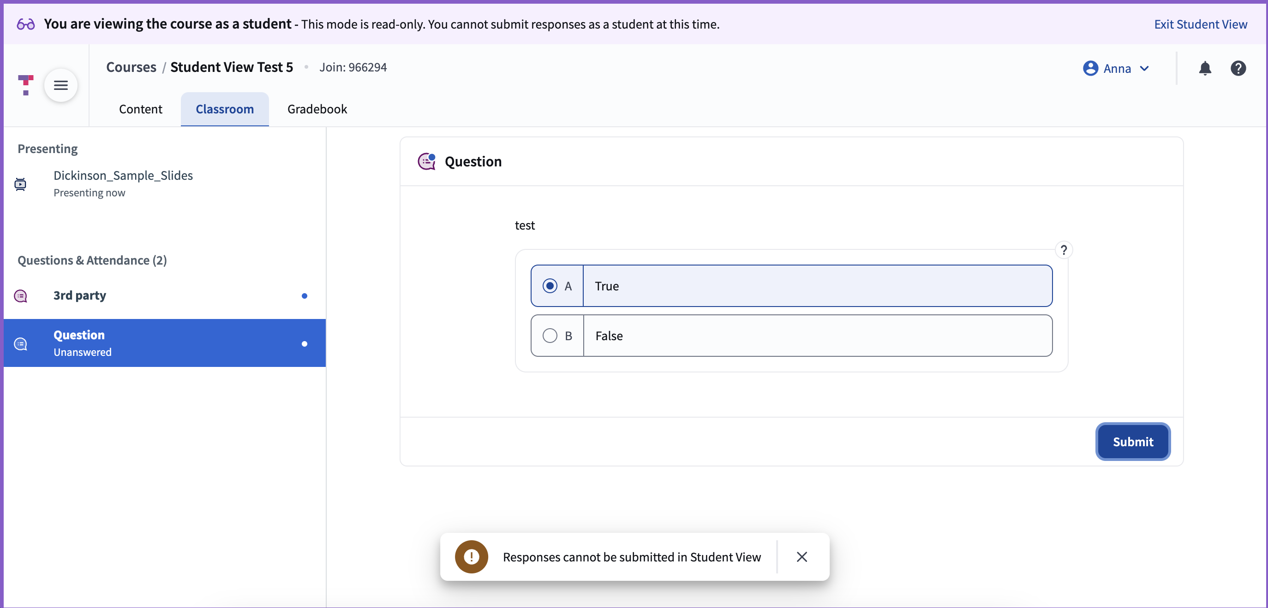Click the question mark tooltip above answer choices
Viewport: 1268px width, 608px height.
(x=1065, y=250)
